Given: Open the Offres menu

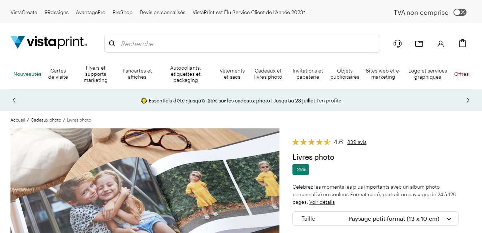Looking at the screenshot, I should [461, 74].
